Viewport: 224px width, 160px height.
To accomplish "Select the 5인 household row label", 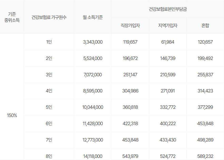I will (49, 107).
